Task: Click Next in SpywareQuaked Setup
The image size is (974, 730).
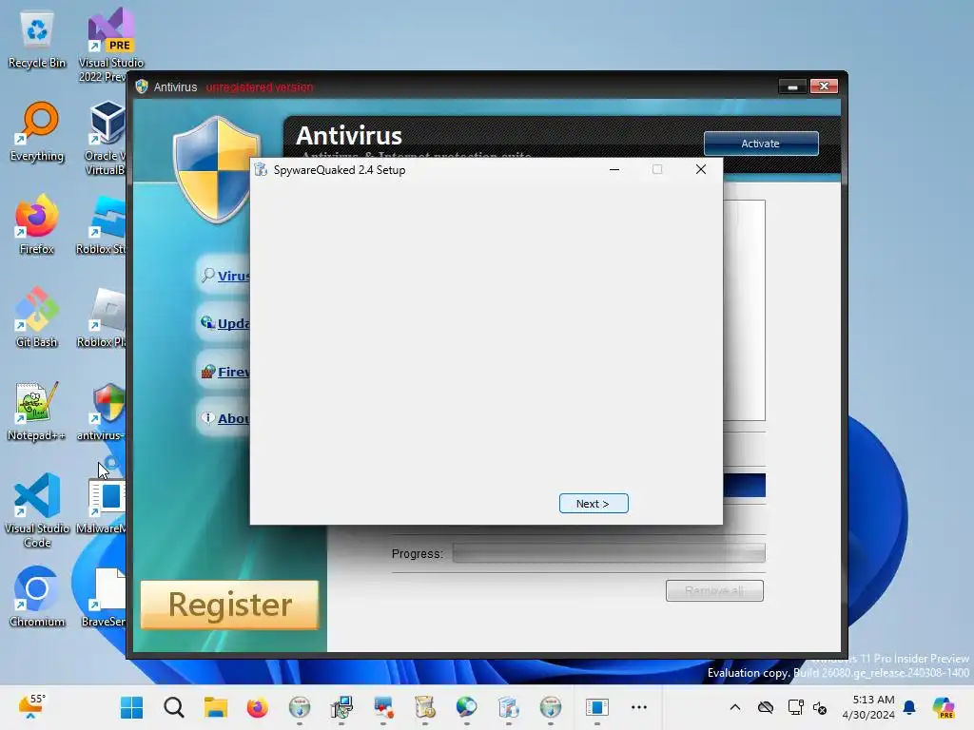Action: (x=594, y=504)
